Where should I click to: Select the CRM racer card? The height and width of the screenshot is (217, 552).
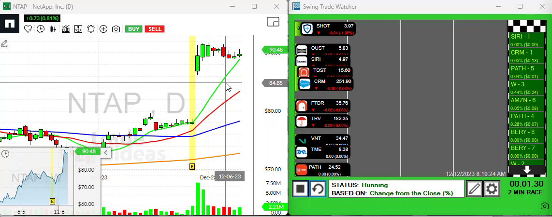click(x=325, y=84)
